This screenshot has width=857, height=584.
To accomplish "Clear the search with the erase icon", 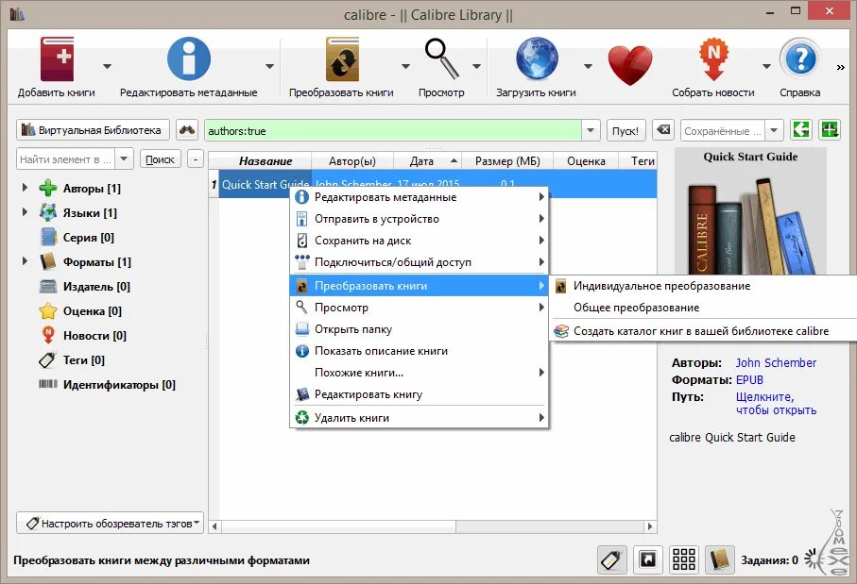I will (663, 130).
